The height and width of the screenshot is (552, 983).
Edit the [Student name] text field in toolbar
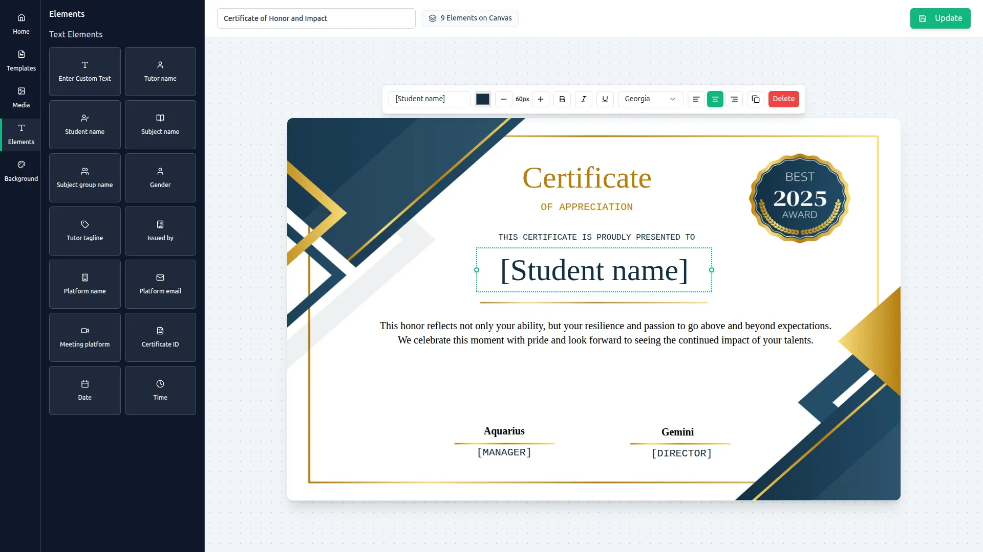point(430,99)
